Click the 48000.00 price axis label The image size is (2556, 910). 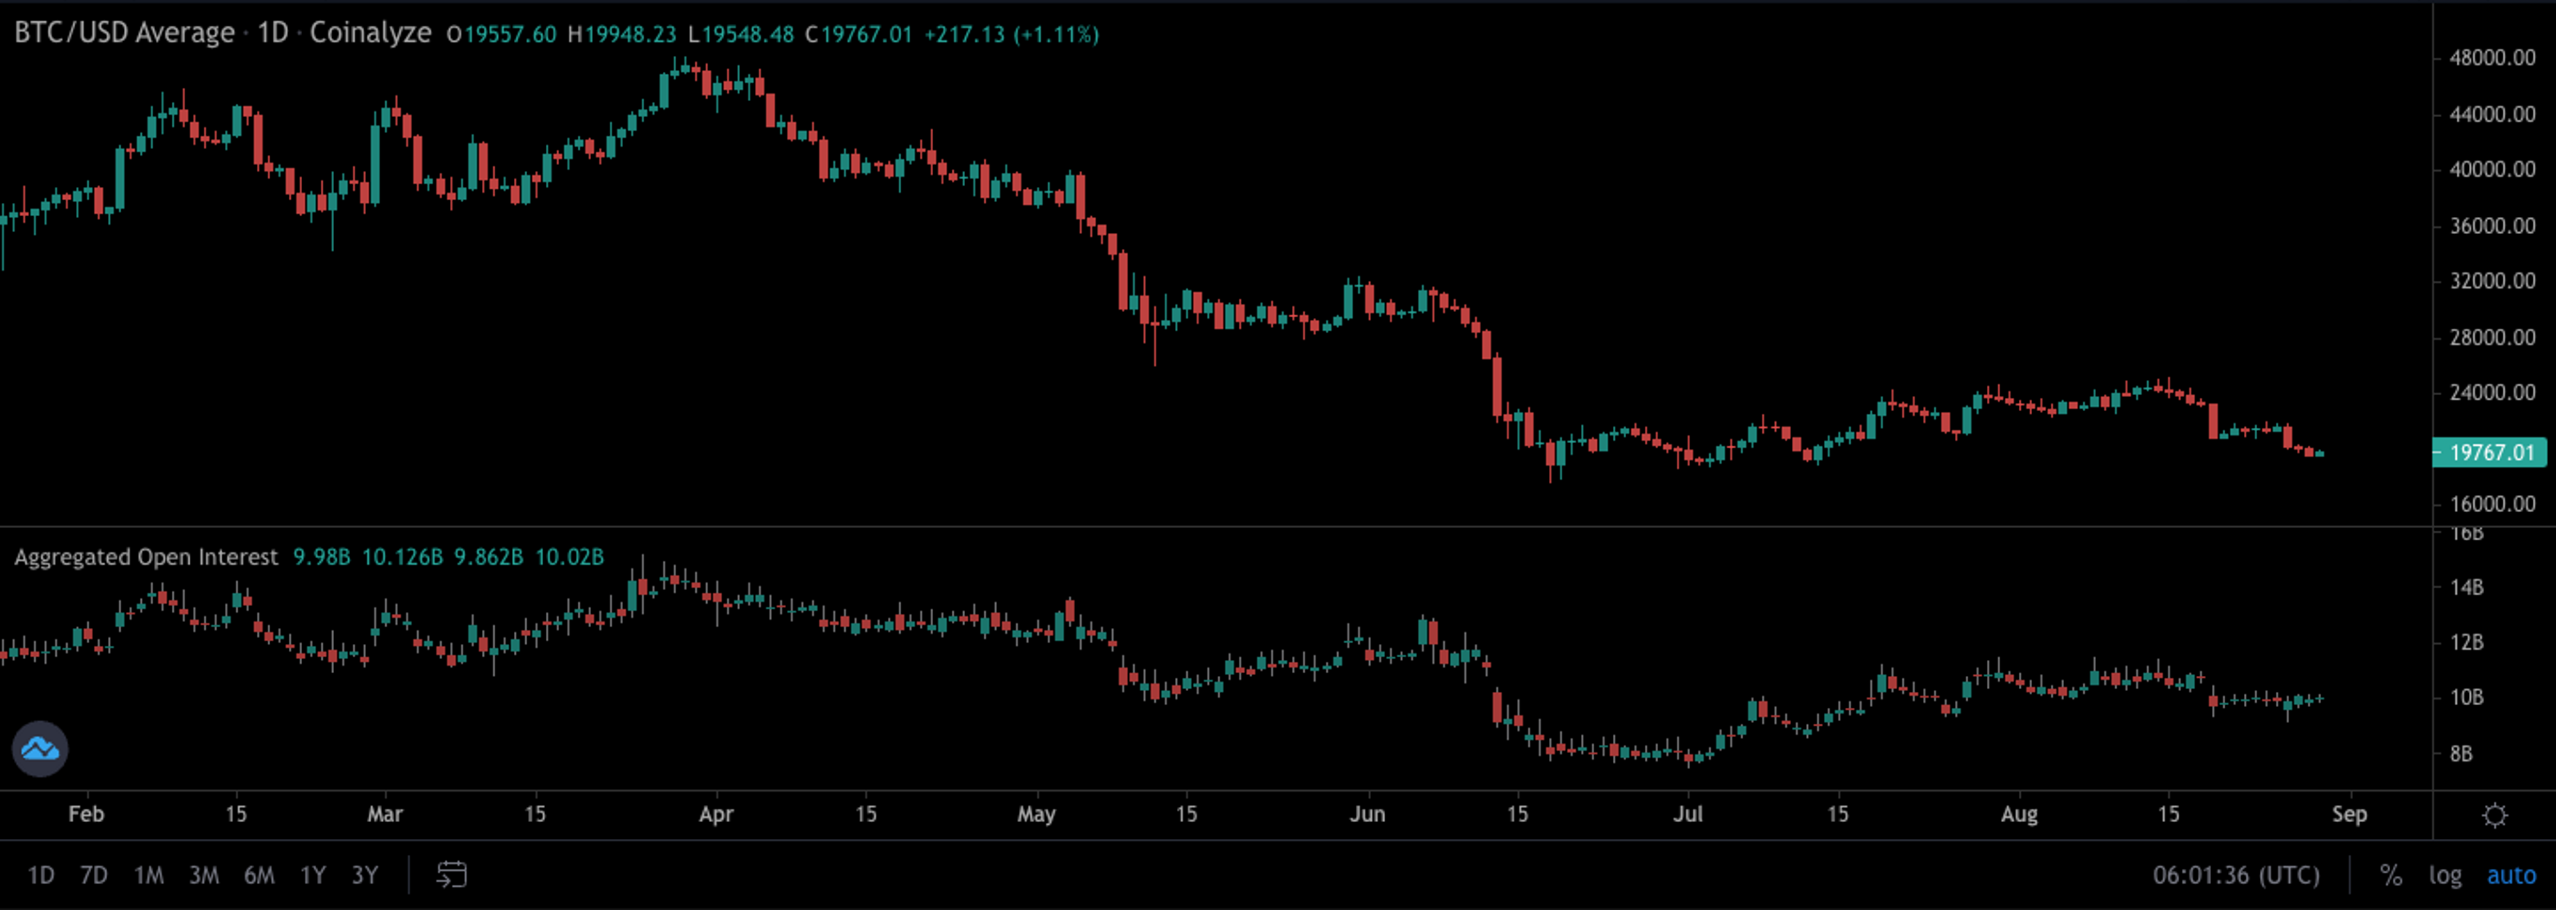point(2491,57)
